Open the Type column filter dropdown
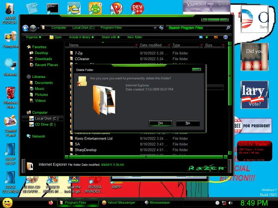278x208 pixels. 201,45
